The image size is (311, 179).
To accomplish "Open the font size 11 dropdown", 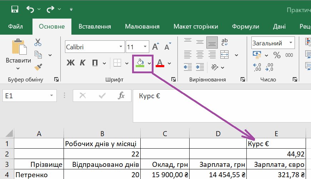I will click(145, 47).
